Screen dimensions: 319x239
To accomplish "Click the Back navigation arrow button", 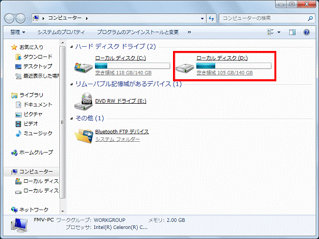I will pos(9,19).
